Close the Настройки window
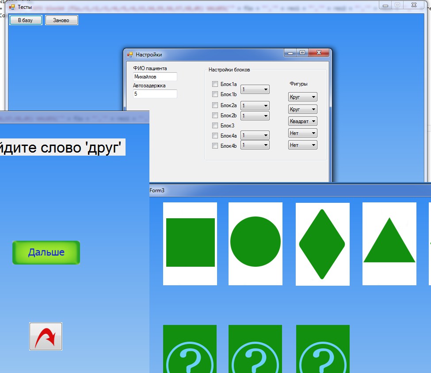 (x=319, y=52)
